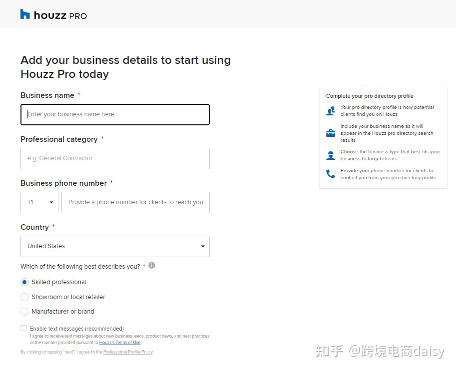The width and height of the screenshot is (456, 371).
Task: Choose Manufacturer or brand
Action: click(x=24, y=312)
